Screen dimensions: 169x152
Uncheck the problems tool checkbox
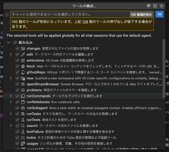tap(17, 90)
